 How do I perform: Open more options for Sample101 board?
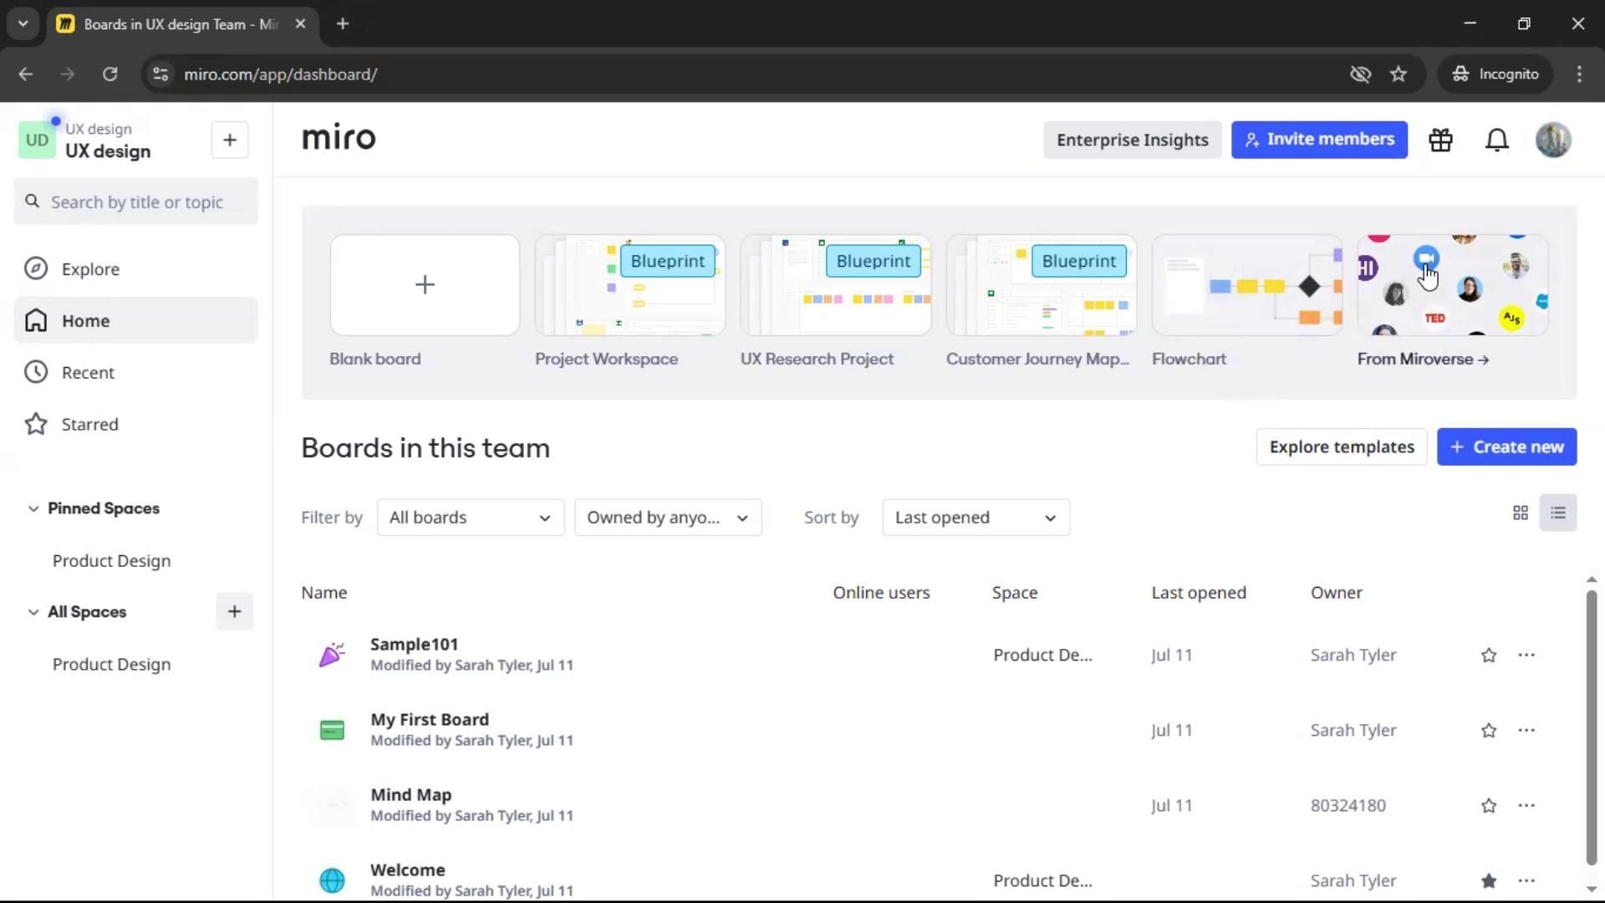click(1526, 656)
